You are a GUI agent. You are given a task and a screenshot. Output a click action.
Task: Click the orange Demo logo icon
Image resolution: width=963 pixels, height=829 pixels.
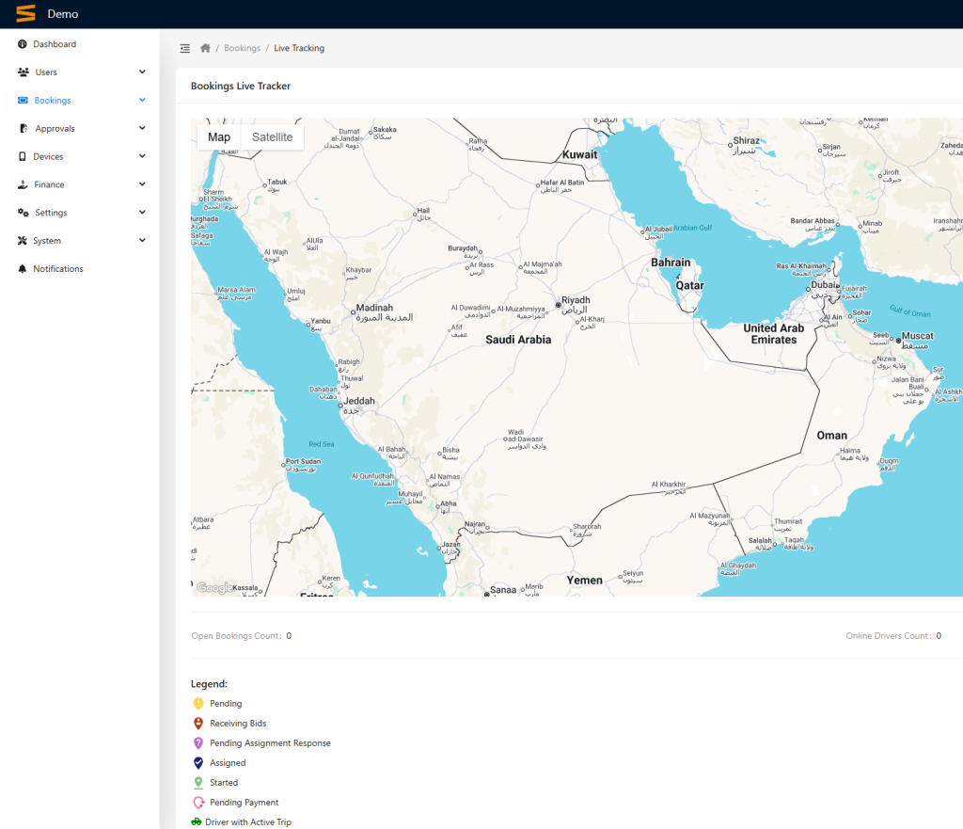coord(25,13)
